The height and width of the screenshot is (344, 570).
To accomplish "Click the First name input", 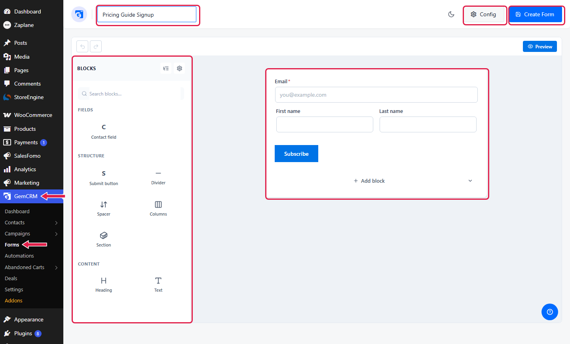I will pos(325,124).
